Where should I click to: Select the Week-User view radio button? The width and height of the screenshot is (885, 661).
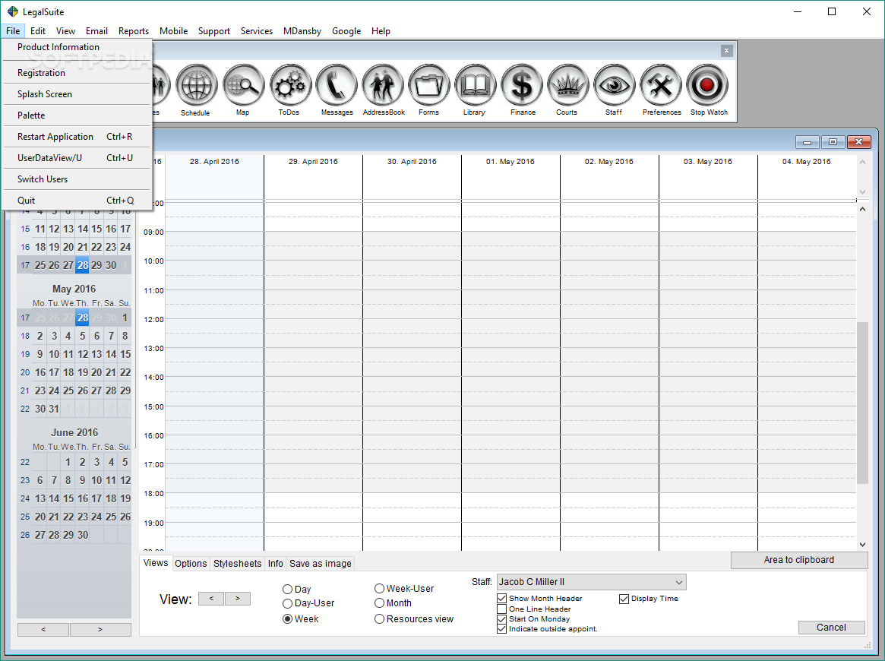click(379, 588)
